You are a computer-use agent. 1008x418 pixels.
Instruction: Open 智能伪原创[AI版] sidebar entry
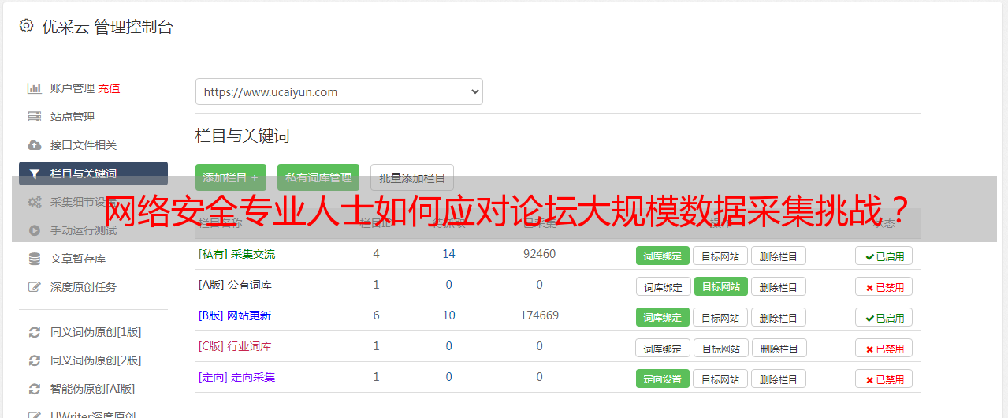click(93, 389)
